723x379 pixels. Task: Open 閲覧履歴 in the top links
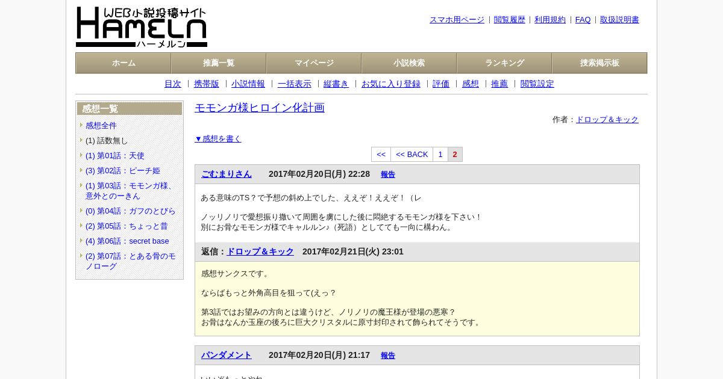click(510, 20)
